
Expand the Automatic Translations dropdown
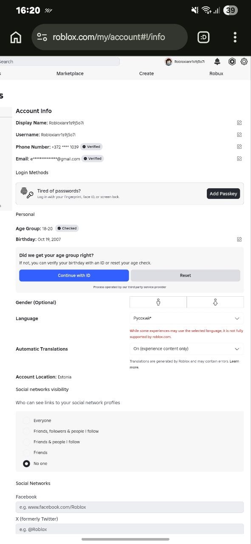point(187,349)
